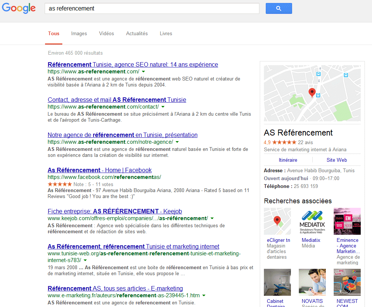The image size is (372, 307).
Task: Click the map in the knowledge panel
Action: tap(312, 93)
